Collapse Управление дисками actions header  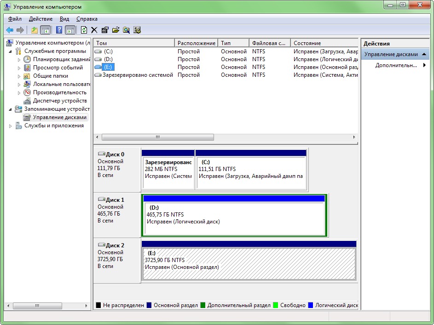(x=424, y=54)
